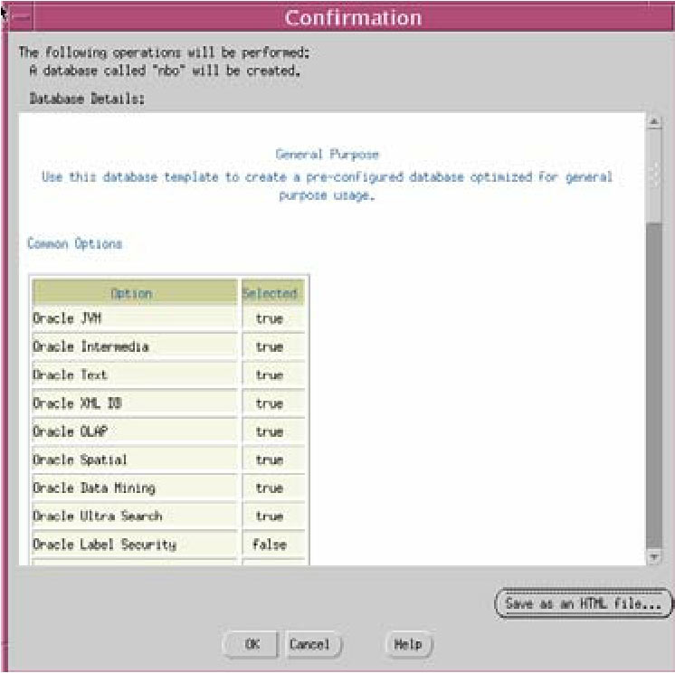
Task: Click the General Purpose template heading
Action: click(x=327, y=155)
